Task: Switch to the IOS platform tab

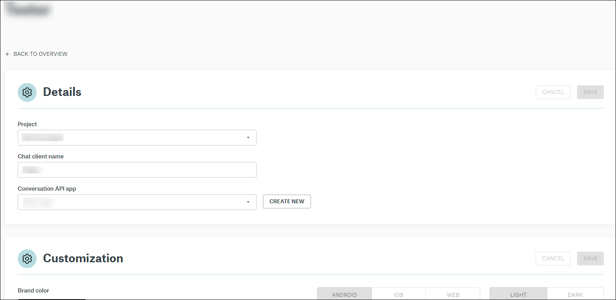Action: (x=398, y=294)
